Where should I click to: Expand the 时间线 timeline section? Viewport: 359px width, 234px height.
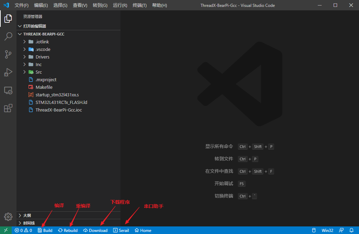point(68,223)
